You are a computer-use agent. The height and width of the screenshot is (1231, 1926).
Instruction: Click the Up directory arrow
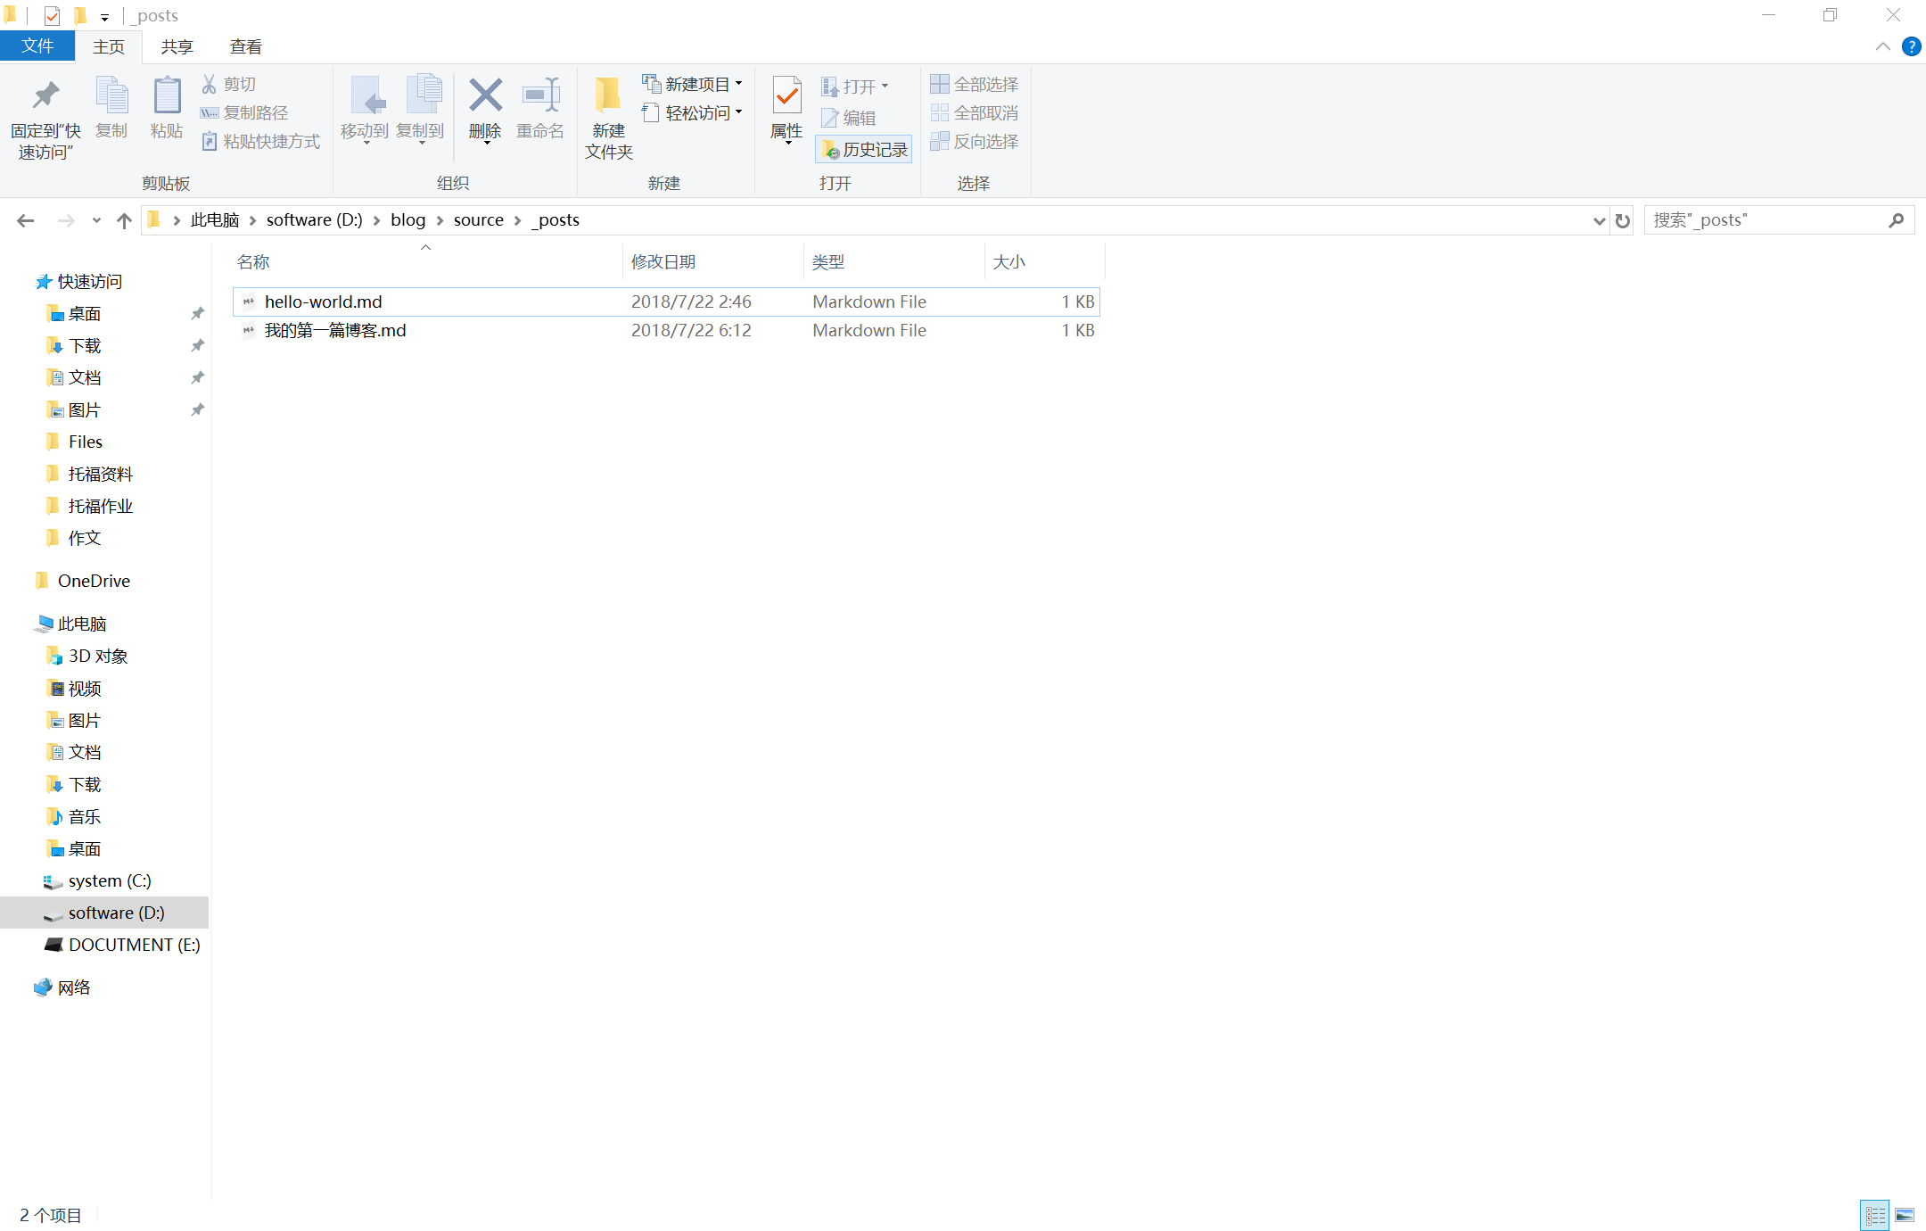[124, 220]
